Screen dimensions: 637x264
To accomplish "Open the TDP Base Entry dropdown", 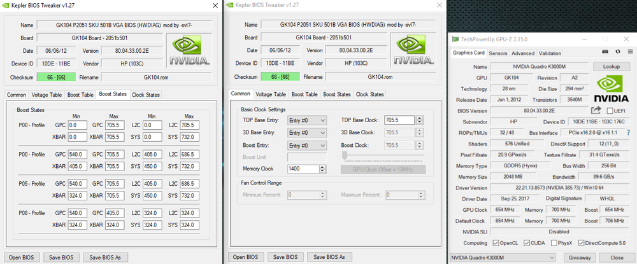I will coord(306,120).
